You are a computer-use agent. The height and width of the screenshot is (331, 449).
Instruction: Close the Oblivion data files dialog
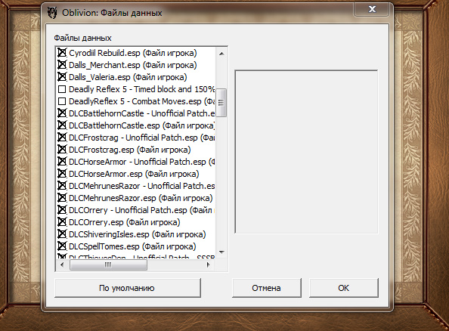tap(372, 9)
